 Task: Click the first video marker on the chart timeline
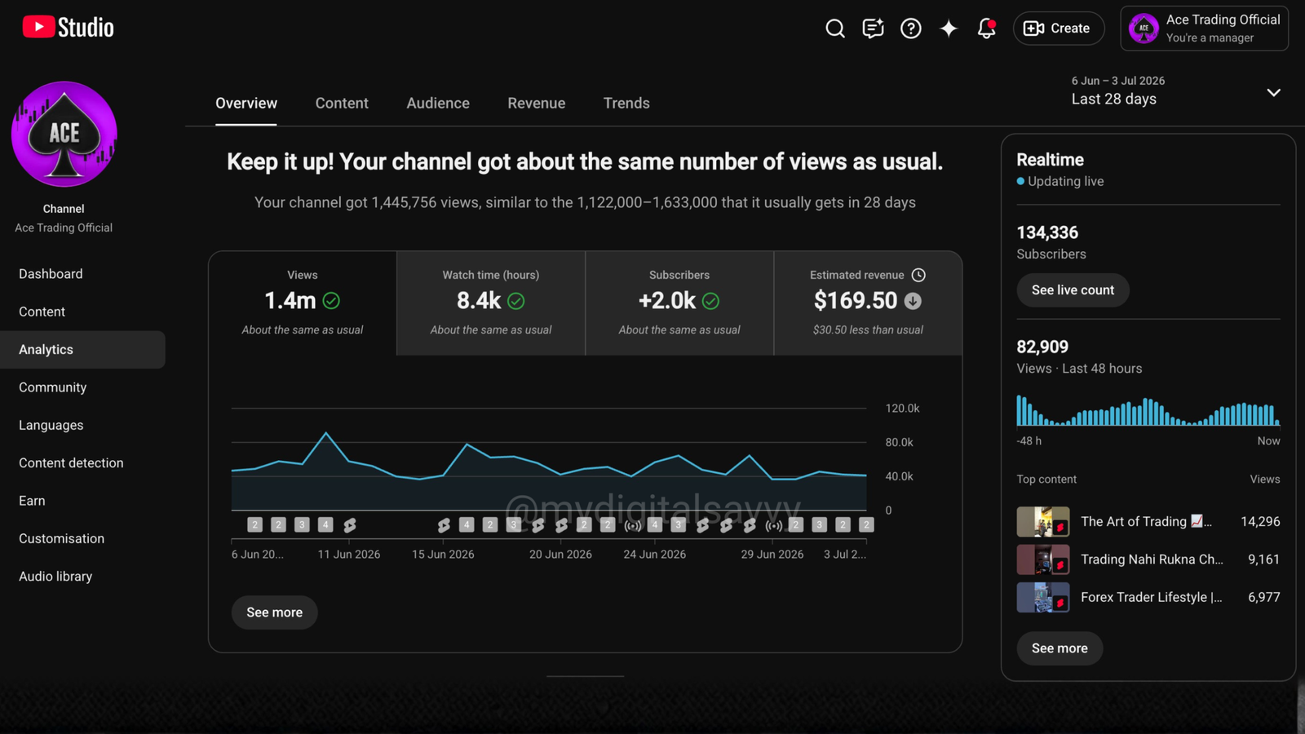pos(254,525)
